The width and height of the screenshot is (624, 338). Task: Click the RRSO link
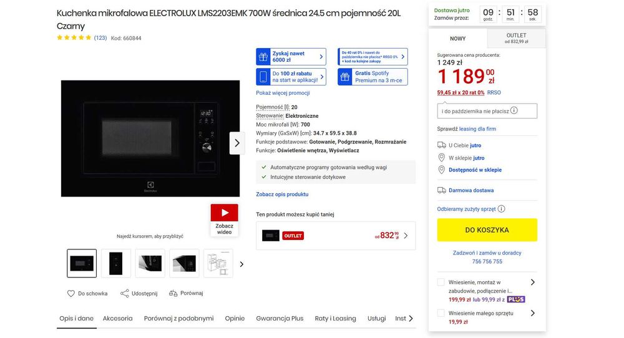pos(494,92)
